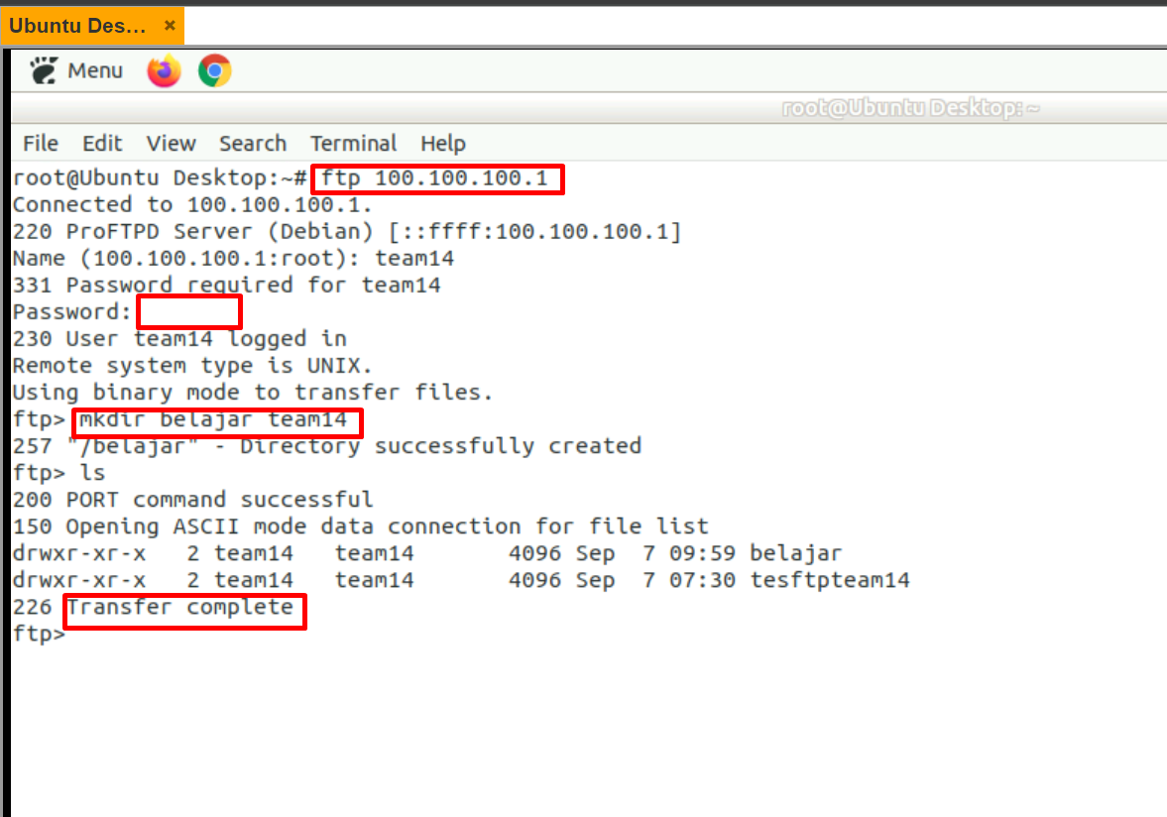1167x817 pixels.
Task: Click the '220 ProFTPD Server (Debian)' line
Action: click(x=347, y=231)
